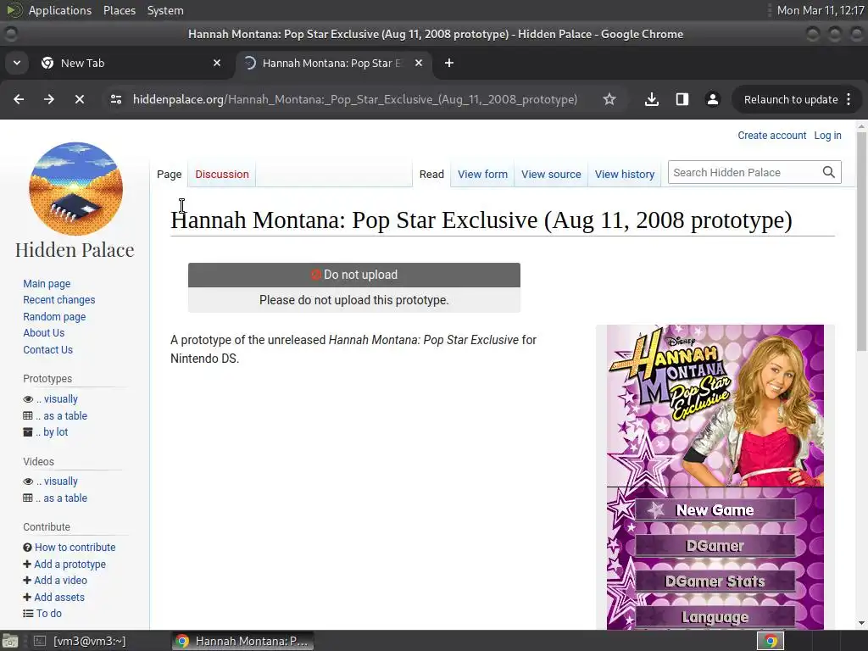The height and width of the screenshot is (651, 868).
Task: Click the clock in top panel
Action: click(821, 10)
